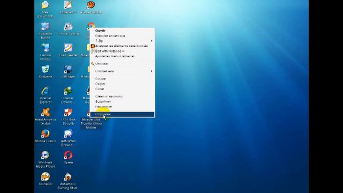Screen dimensions: 343x193
Task: Expand the 7-Zip submenu
Action: (122, 41)
